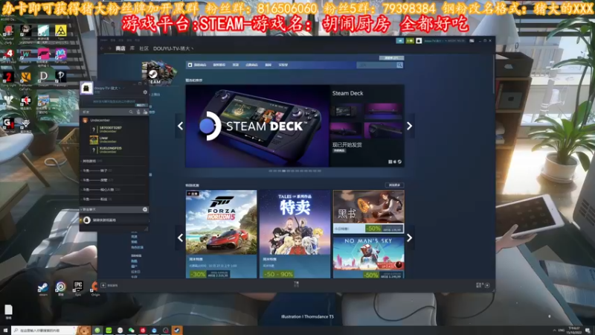This screenshot has height=335, width=595.
Task: Open chat with friend XUELONGFEI5
Action: point(110,150)
